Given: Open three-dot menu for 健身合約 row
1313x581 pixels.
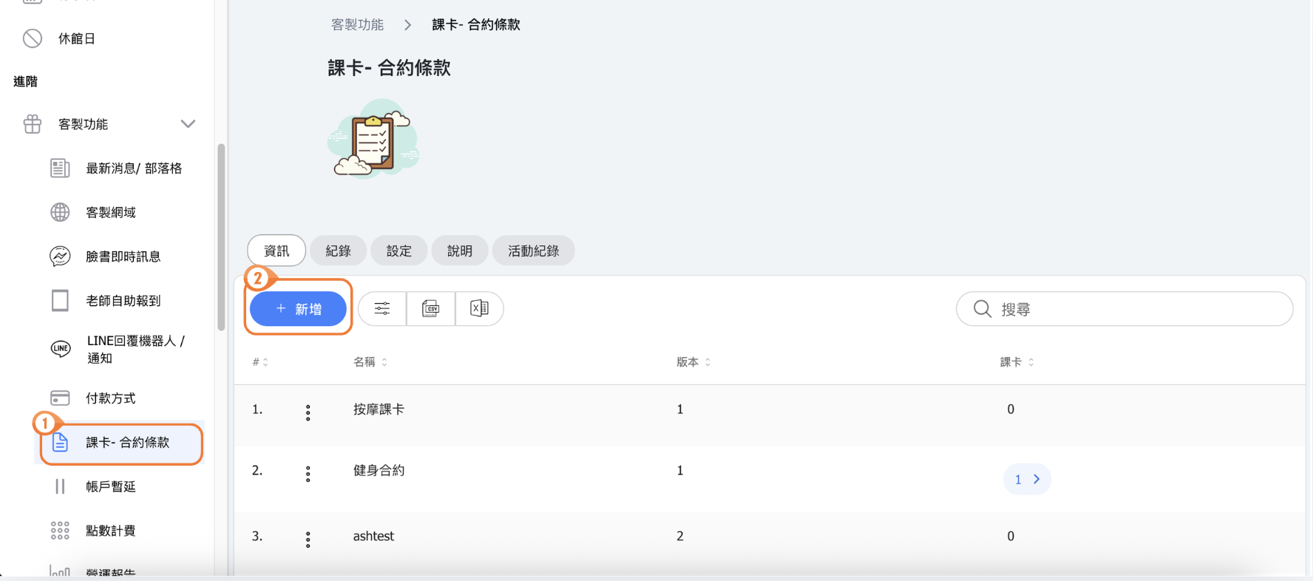Looking at the screenshot, I should (x=308, y=474).
